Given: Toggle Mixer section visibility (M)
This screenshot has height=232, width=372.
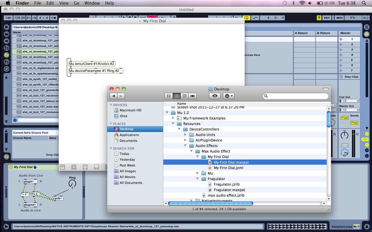Looking at the screenshot, I should coord(367,145).
